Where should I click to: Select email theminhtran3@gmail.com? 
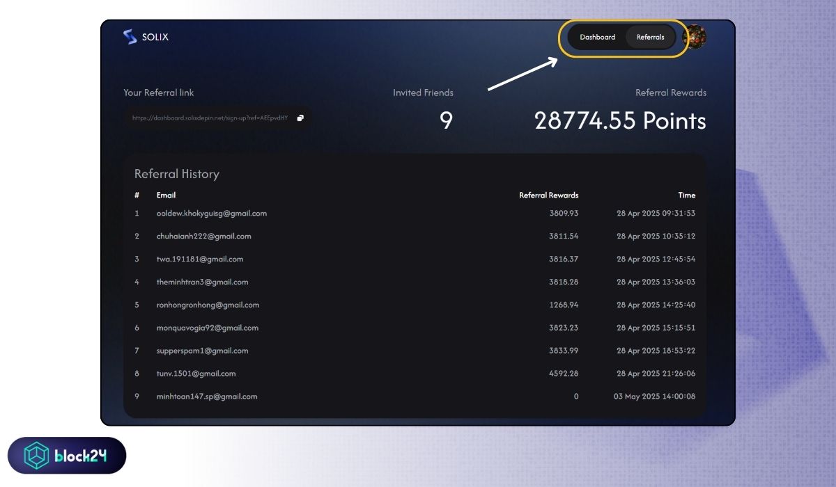tap(202, 282)
